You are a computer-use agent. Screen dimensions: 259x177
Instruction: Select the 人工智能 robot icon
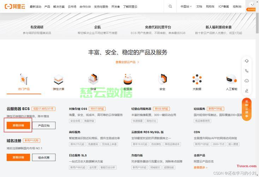click(231, 79)
